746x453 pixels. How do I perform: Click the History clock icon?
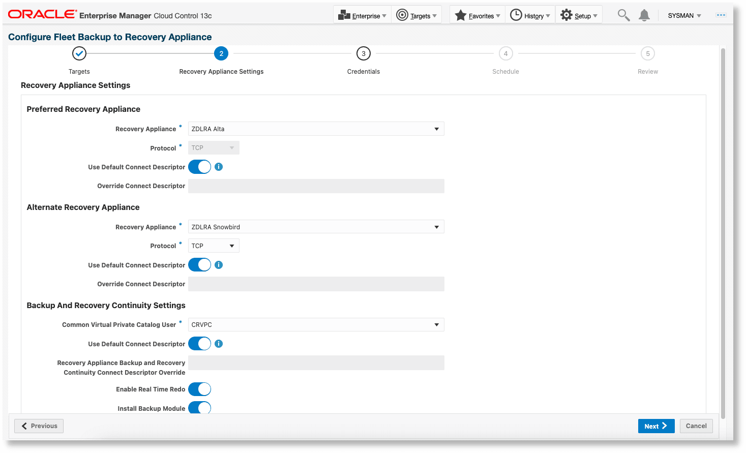click(517, 14)
